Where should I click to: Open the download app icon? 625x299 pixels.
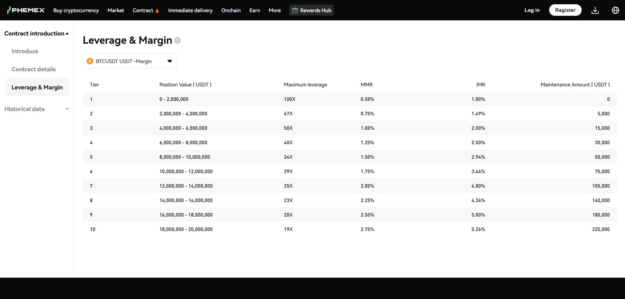(595, 10)
